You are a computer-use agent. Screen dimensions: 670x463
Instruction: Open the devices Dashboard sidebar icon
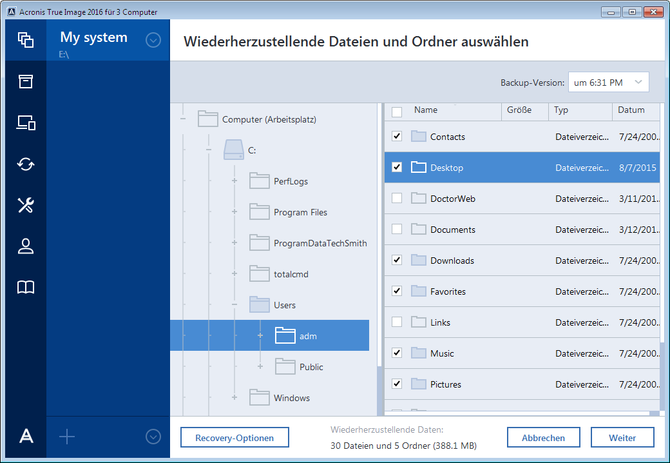click(x=26, y=123)
